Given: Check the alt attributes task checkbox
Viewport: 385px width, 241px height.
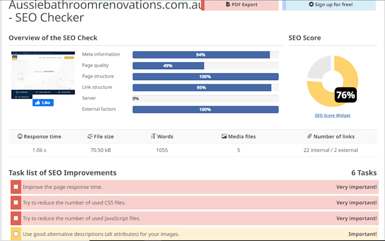Looking at the screenshot, I should [x=16, y=234].
